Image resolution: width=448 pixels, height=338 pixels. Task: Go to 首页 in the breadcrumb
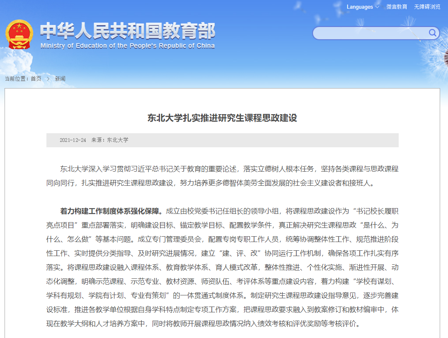coord(36,79)
